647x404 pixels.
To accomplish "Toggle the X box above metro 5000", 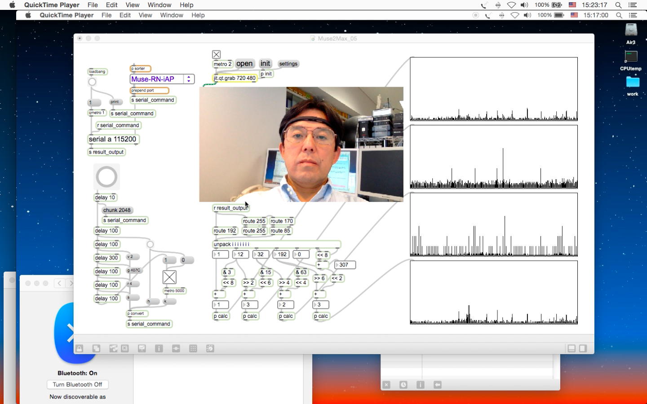I will click(x=169, y=277).
